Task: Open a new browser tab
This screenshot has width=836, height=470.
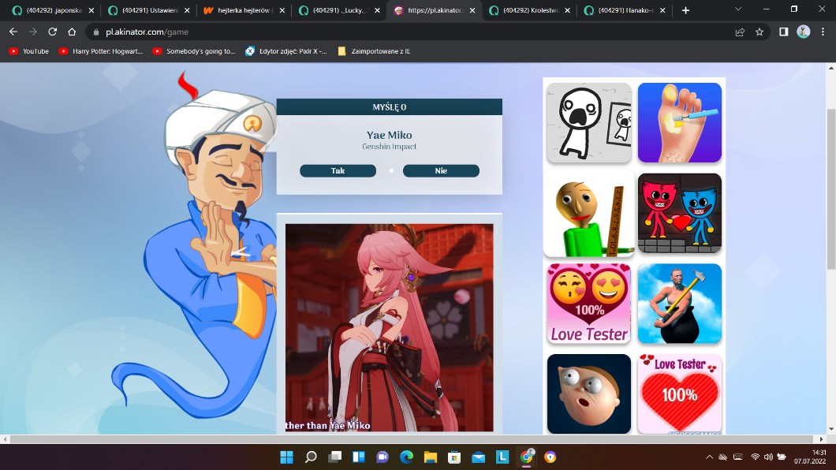Action: click(685, 10)
